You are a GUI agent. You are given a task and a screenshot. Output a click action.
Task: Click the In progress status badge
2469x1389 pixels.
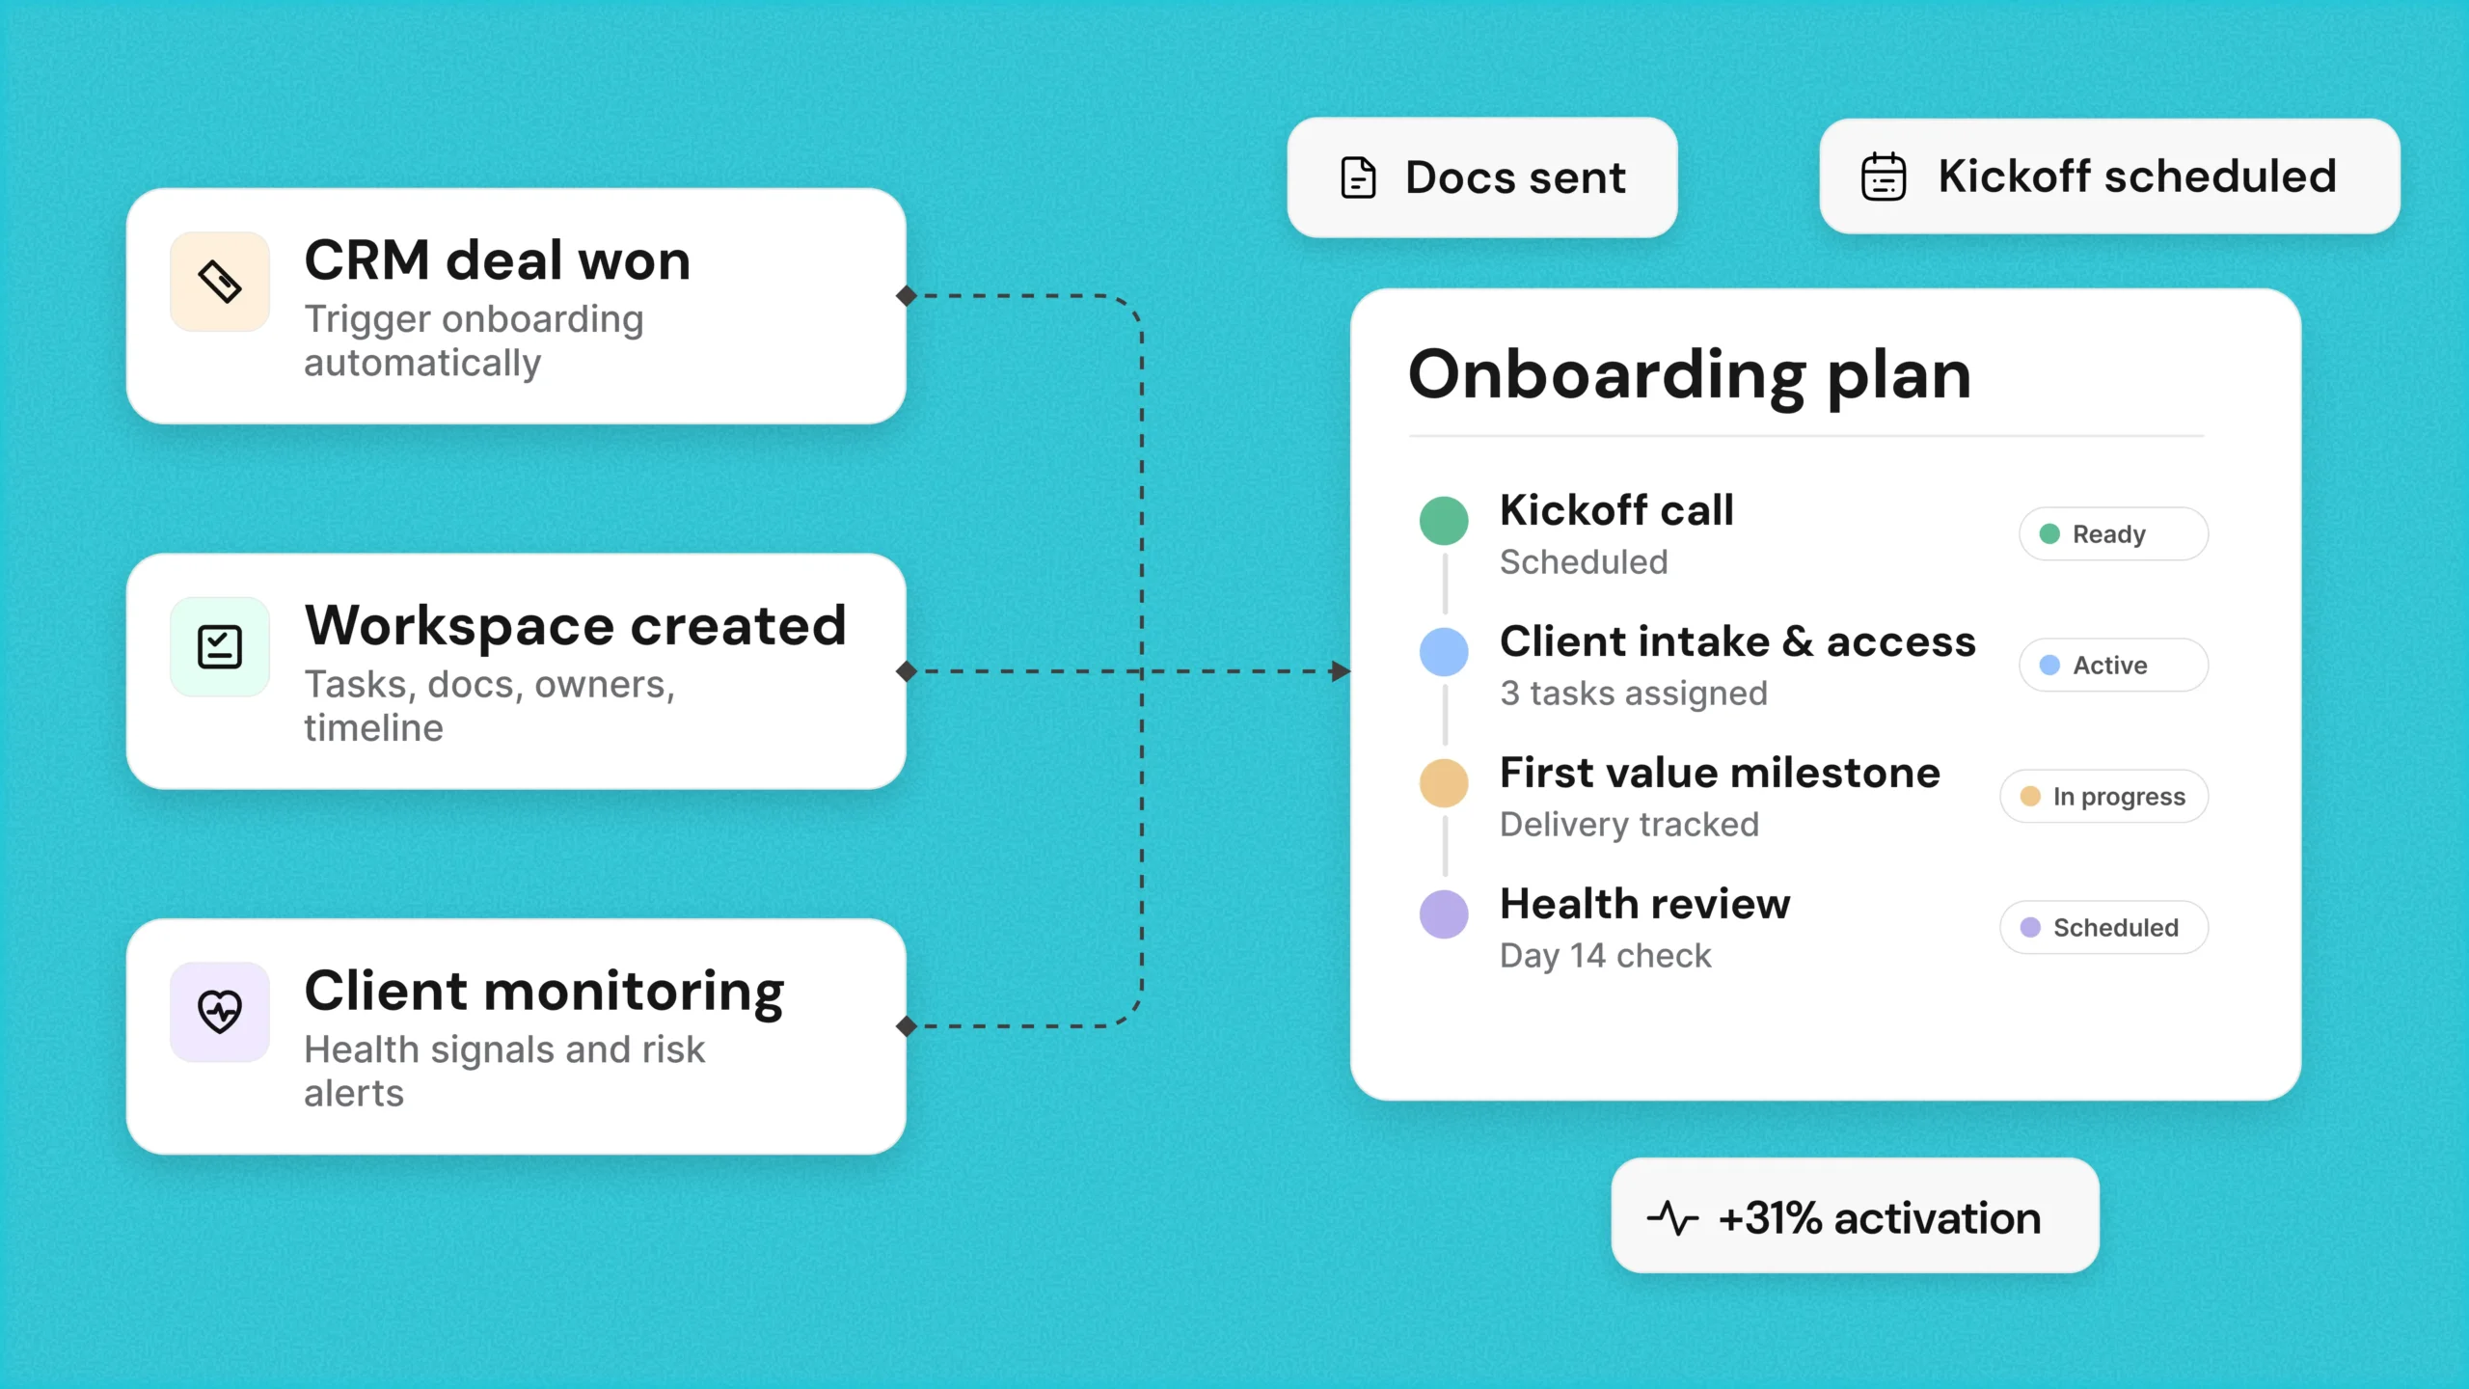[2103, 796]
